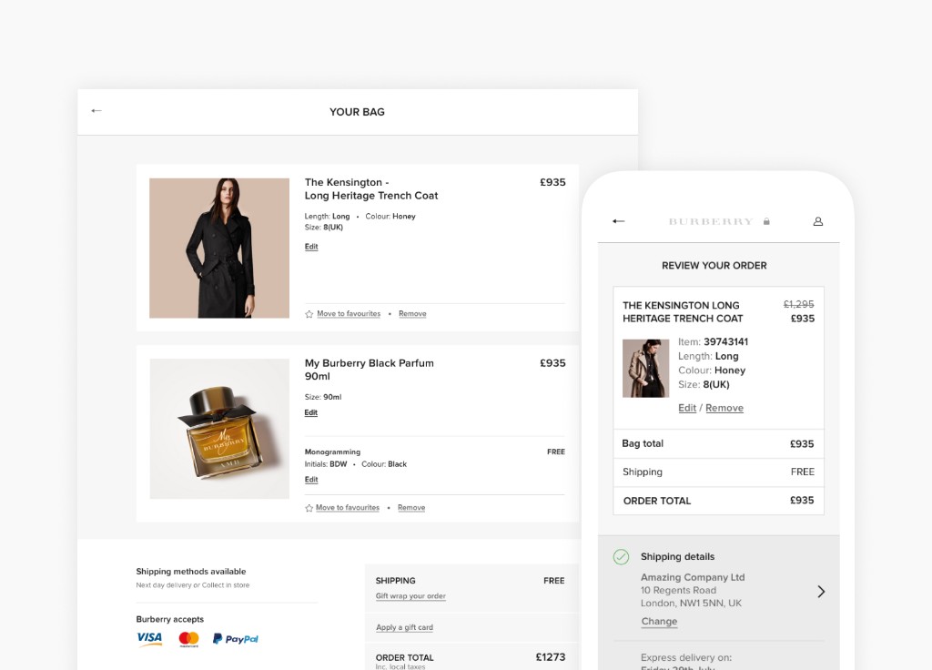Viewport: 932px width, 670px height.
Task: Click REVIEW YOUR ORDER heading
Action: click(714, 266)
